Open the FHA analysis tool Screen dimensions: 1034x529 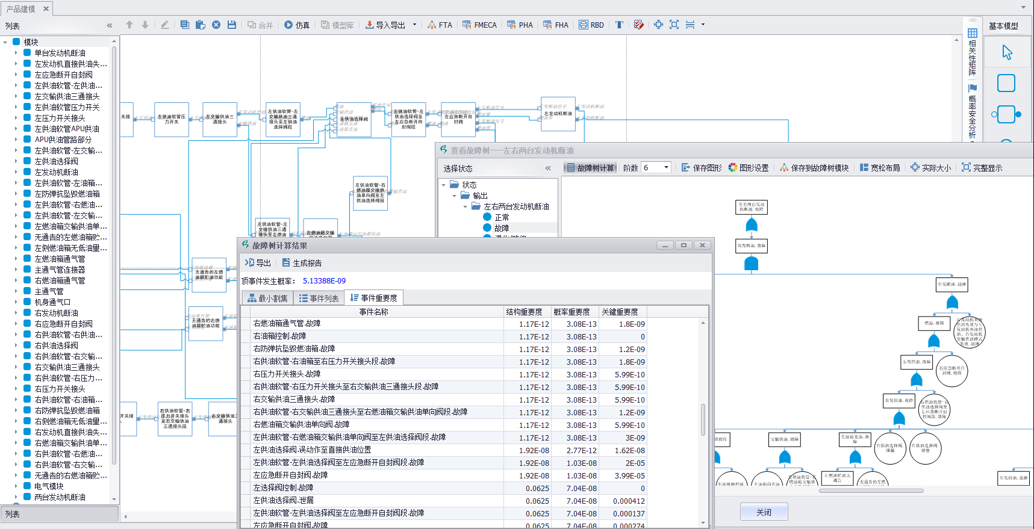tap(556, 25)
